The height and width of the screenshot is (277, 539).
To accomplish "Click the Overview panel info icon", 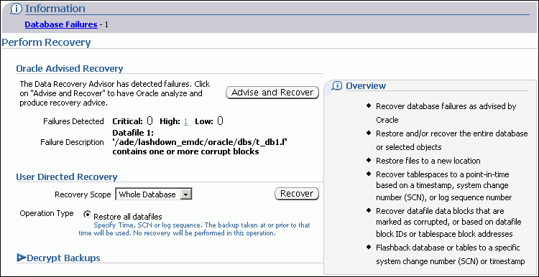I will click(337, 85).
